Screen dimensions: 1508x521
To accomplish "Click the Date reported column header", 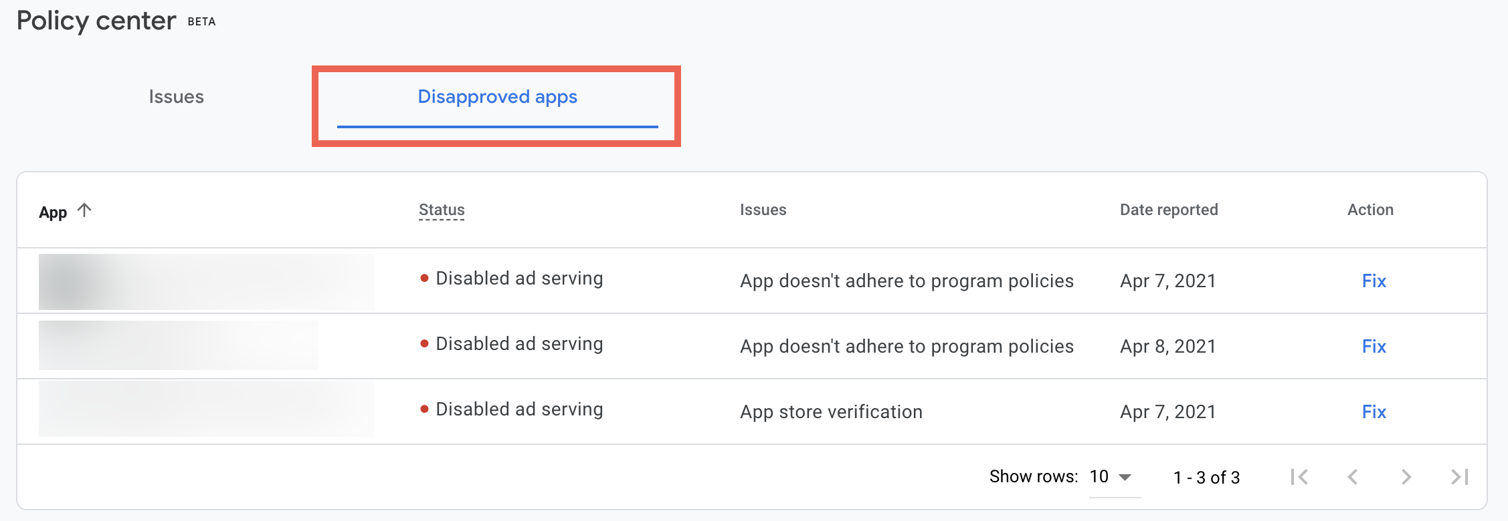I will [1169, 210].
